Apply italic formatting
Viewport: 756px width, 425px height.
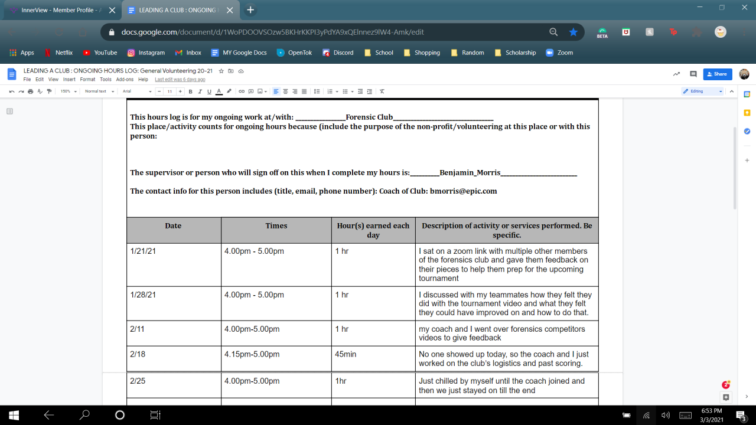click(200, 91)
